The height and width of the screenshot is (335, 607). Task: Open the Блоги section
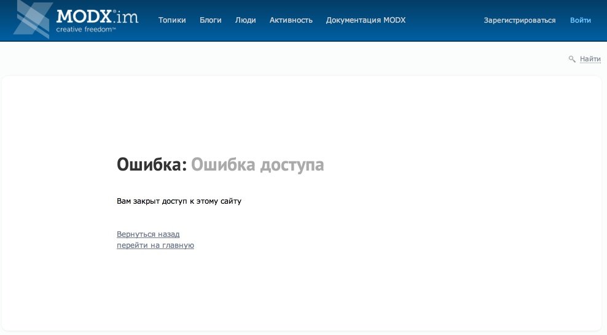(x=211, y=20)
